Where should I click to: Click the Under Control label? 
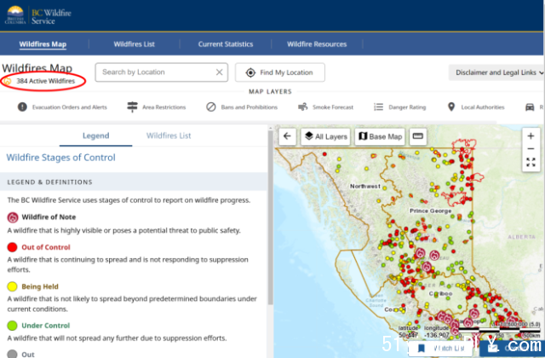(45, 326)
